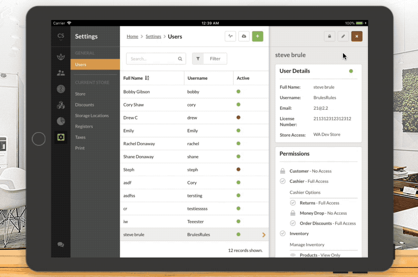Click inactive status dot for Steph

click(x=239, y=169)
